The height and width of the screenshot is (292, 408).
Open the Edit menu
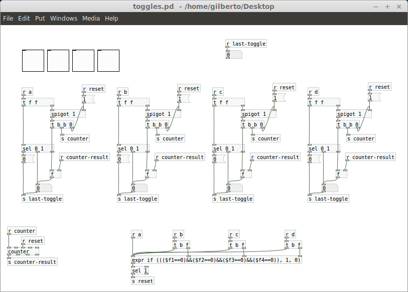click(24, 18)
